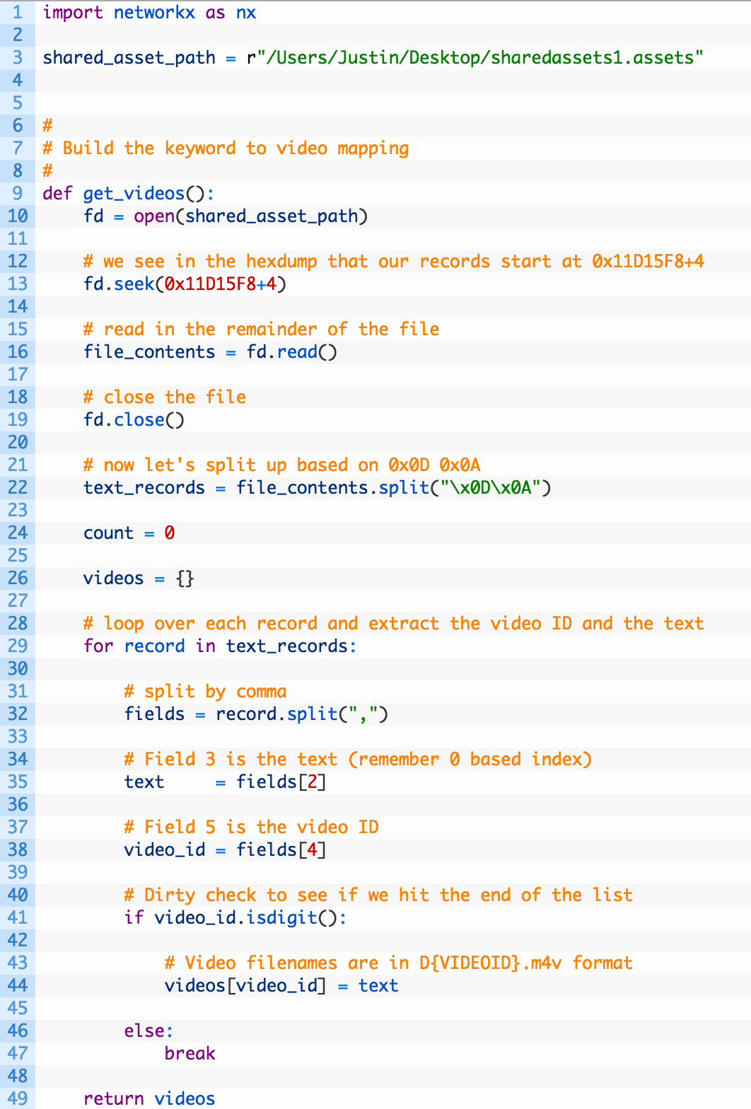Image resolution: width=751 pixels, height=1109 pixels.
Task: Click the 'break' statement
Action: 190,1054
